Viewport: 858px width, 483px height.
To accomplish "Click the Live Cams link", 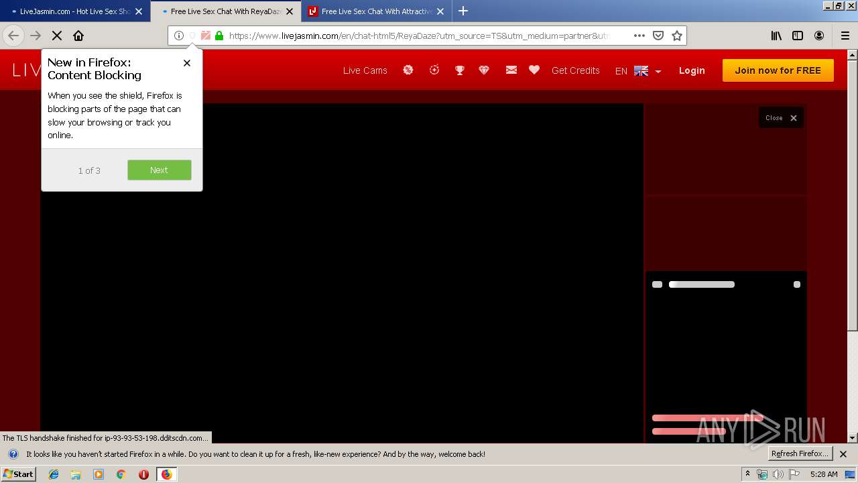I will [x=365, y=70].
